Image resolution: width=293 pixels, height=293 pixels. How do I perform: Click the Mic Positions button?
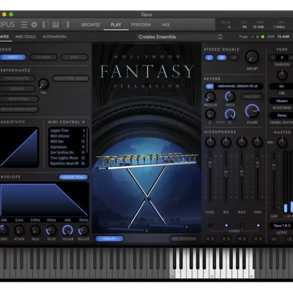(184, 238)
